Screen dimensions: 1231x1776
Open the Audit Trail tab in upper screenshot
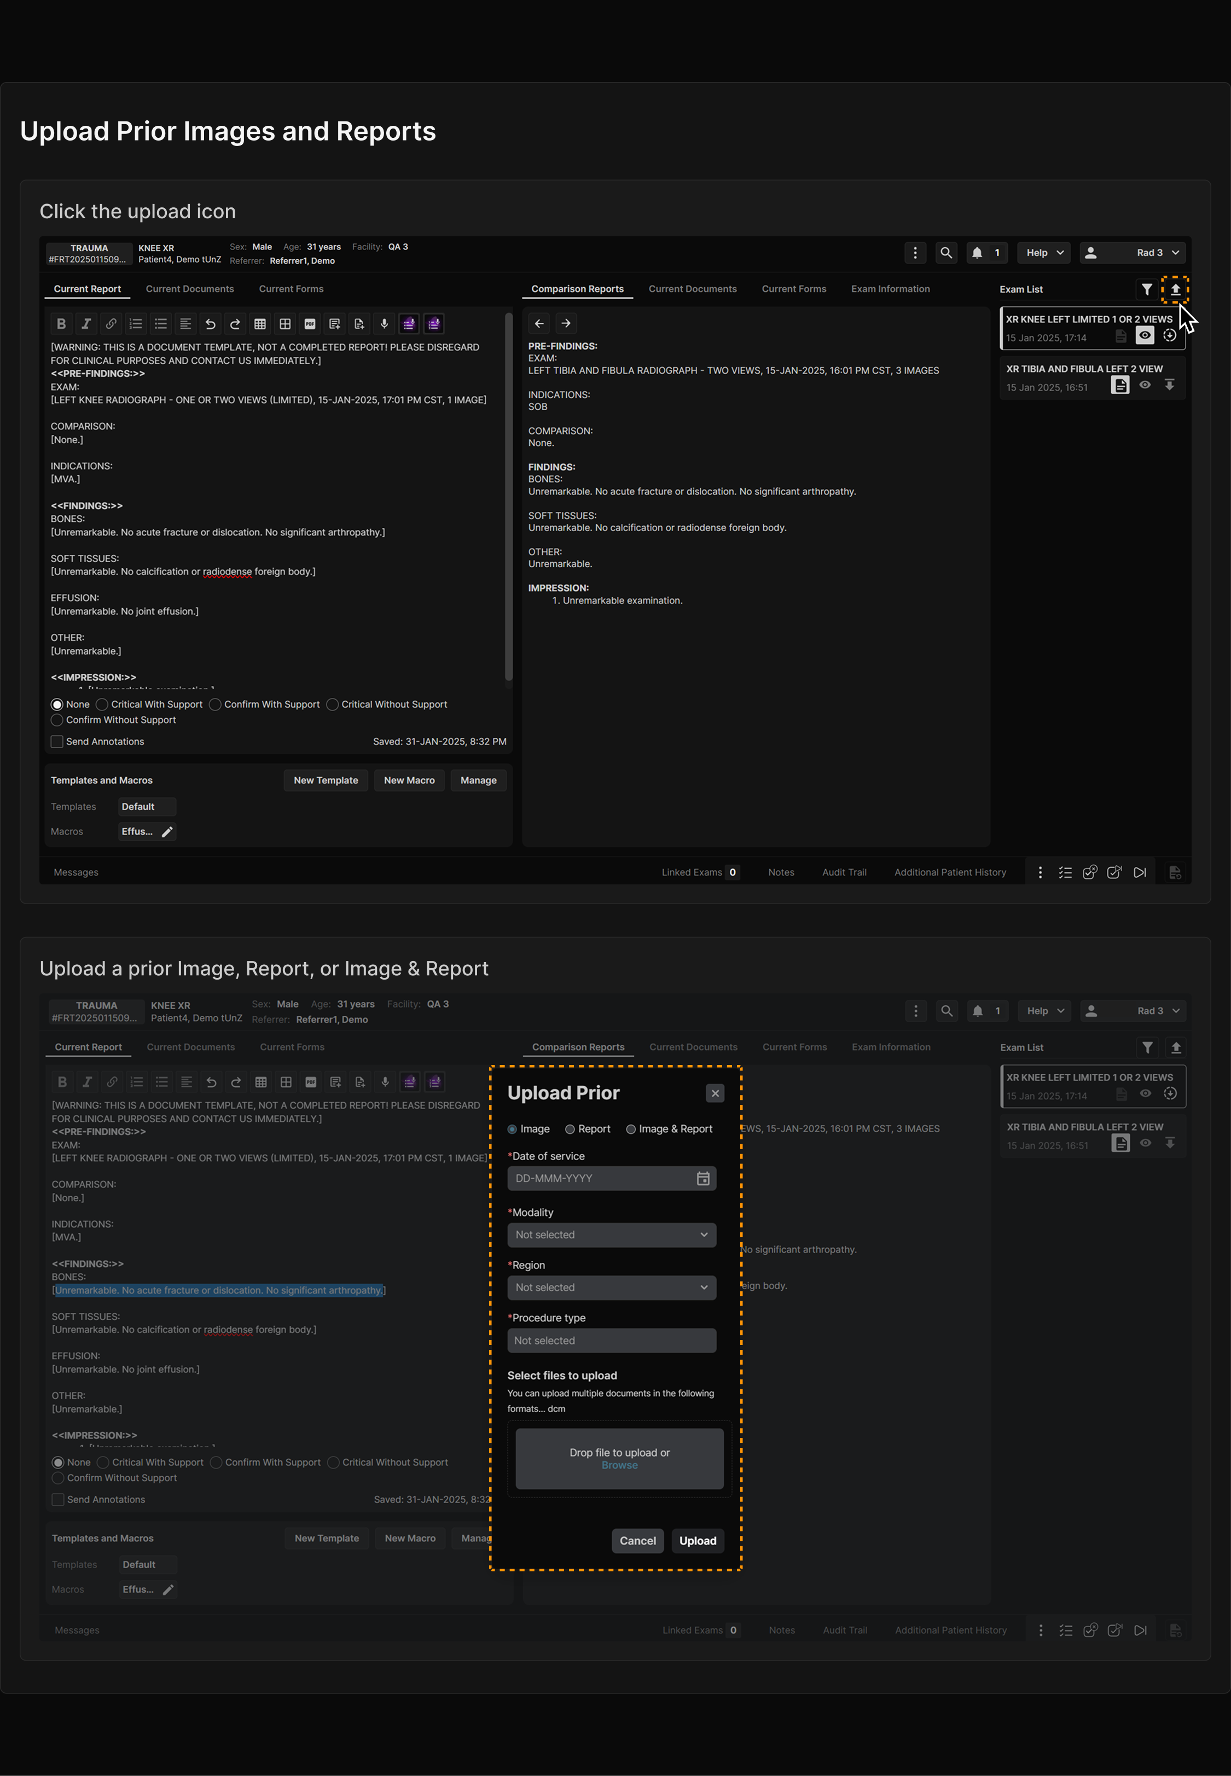(844, 872)
